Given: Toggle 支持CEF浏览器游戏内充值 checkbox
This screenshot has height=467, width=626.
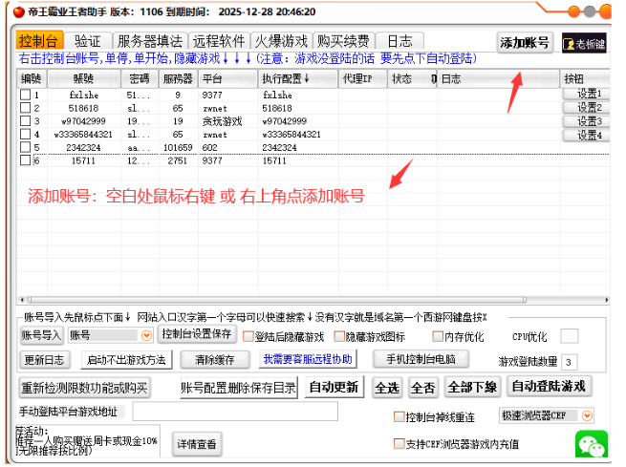Looking at the screenshot, I should [399, 443].
